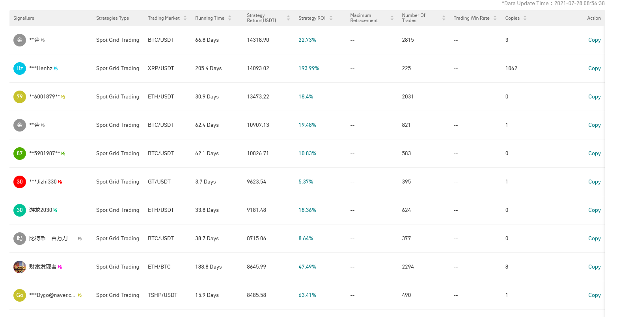Click the photo avatar of 财富发现者
The height and width of the screenshot is (317, 619).
point(20,267)
